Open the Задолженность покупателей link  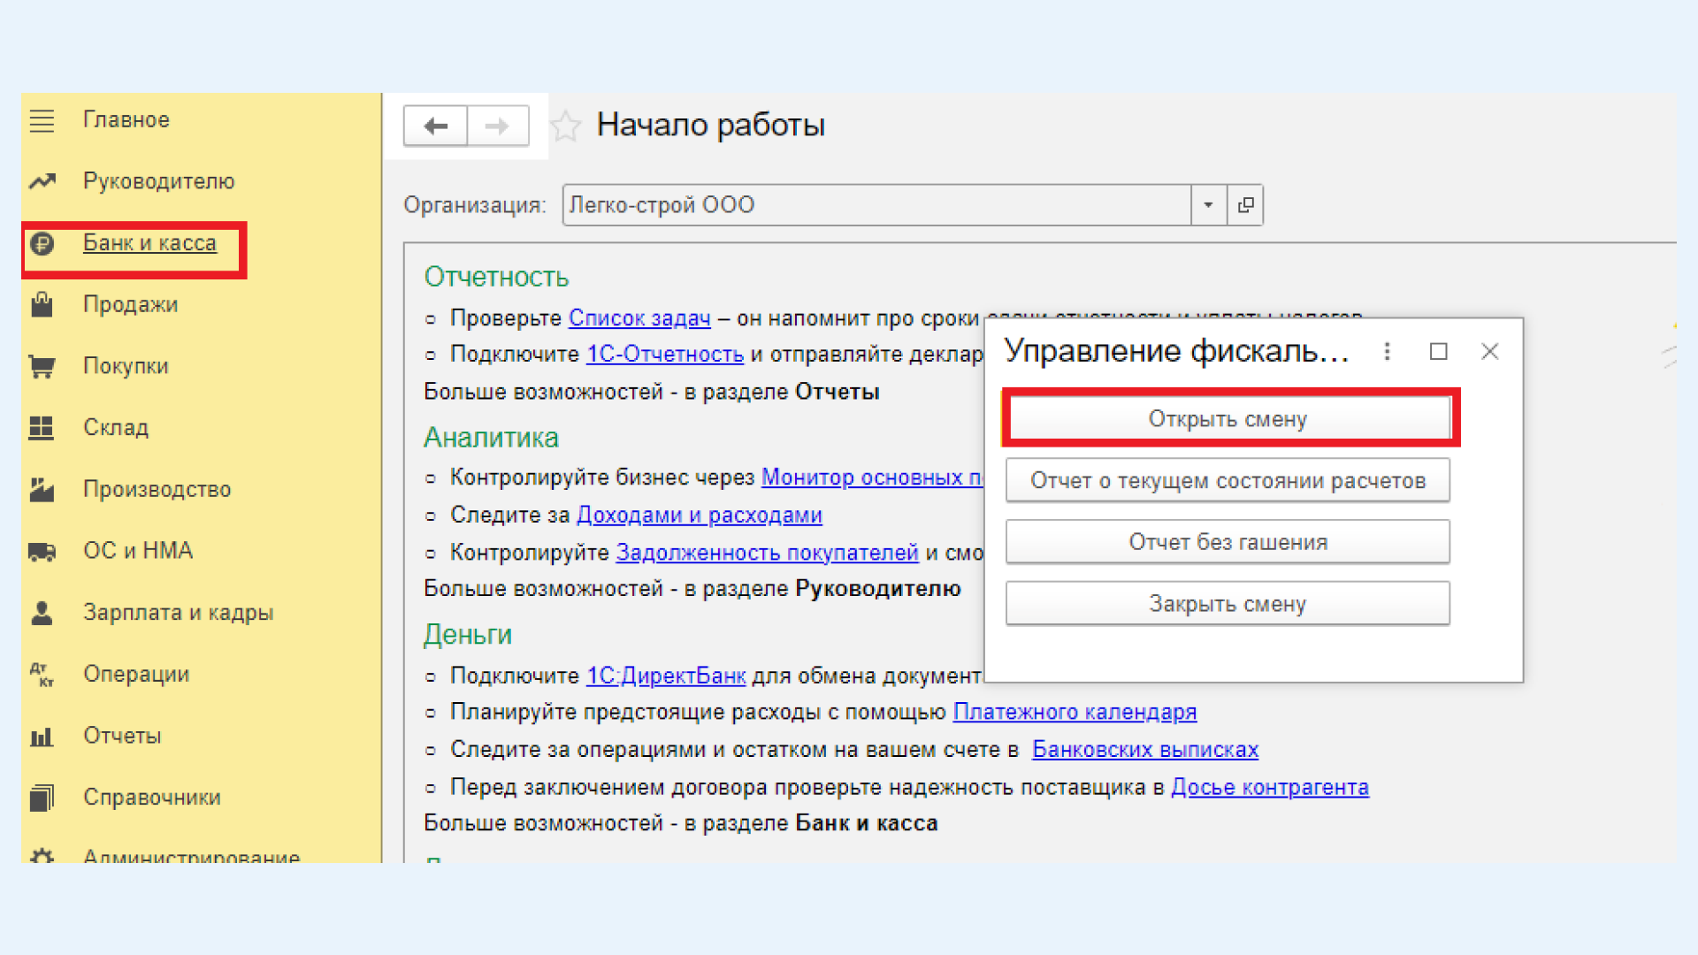click(767, 553)
